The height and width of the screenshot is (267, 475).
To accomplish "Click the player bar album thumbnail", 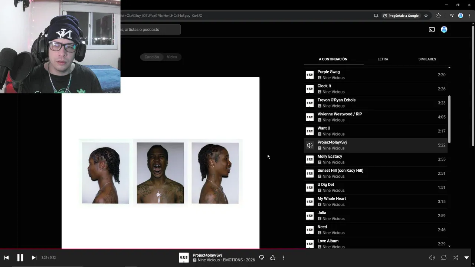I will click(184, 257).
